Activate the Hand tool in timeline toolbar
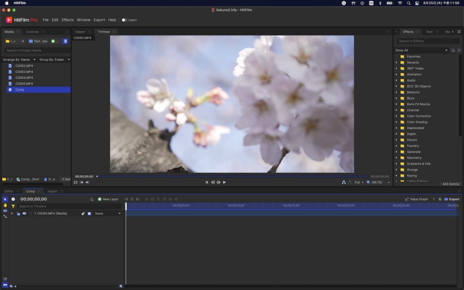Image resolution: width=464 pixels, height=290 pixels. [x=5, y=205]
